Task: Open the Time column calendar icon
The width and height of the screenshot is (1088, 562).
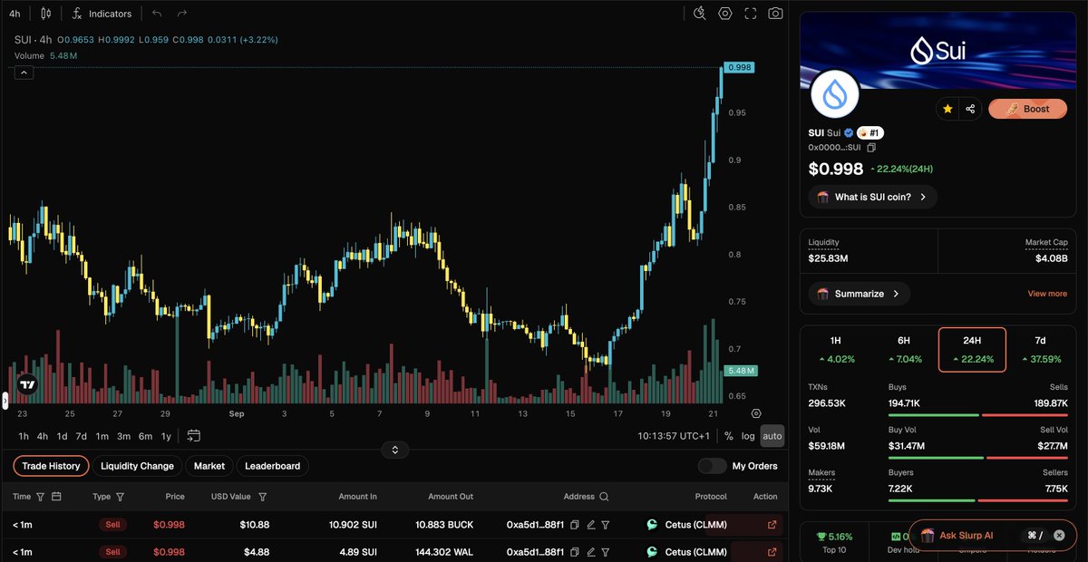Action: (x=56, y=497)
